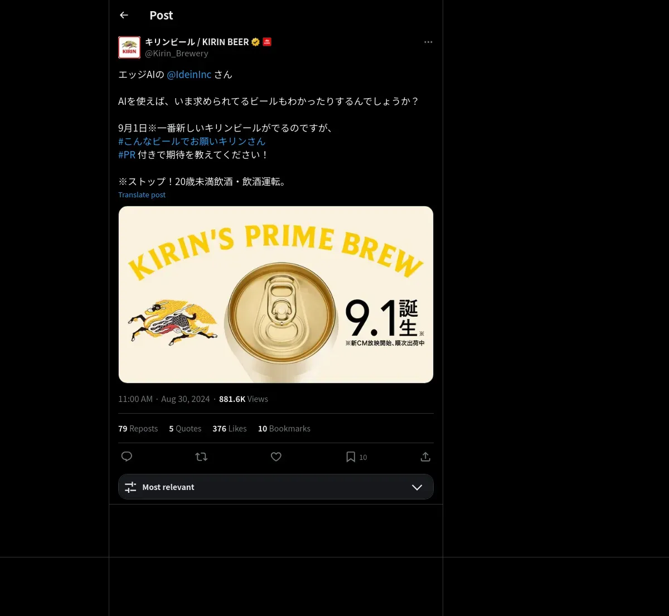Open the @Kirin_Brewery handle

(x=176, y=54)
